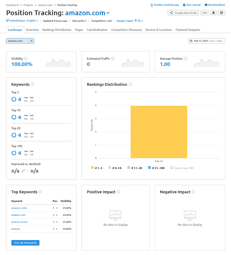Click the Negative Impact info icon
This screenshot has width=231, height=255.
pos(193,192)
